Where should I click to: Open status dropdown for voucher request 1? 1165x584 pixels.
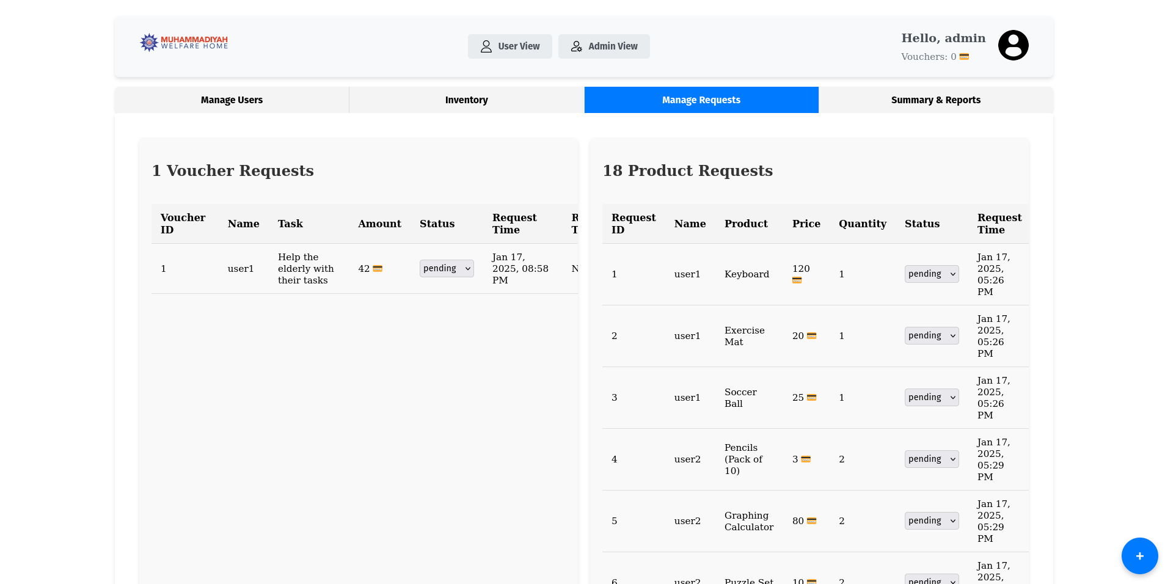pos(447,269)
